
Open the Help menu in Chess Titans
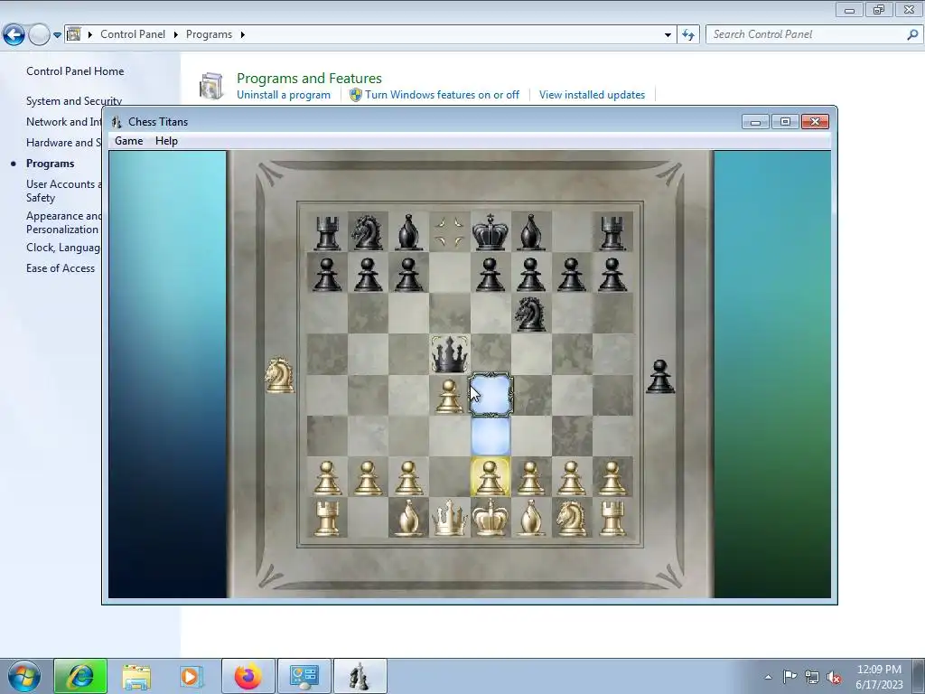click(x=166, y=140)
